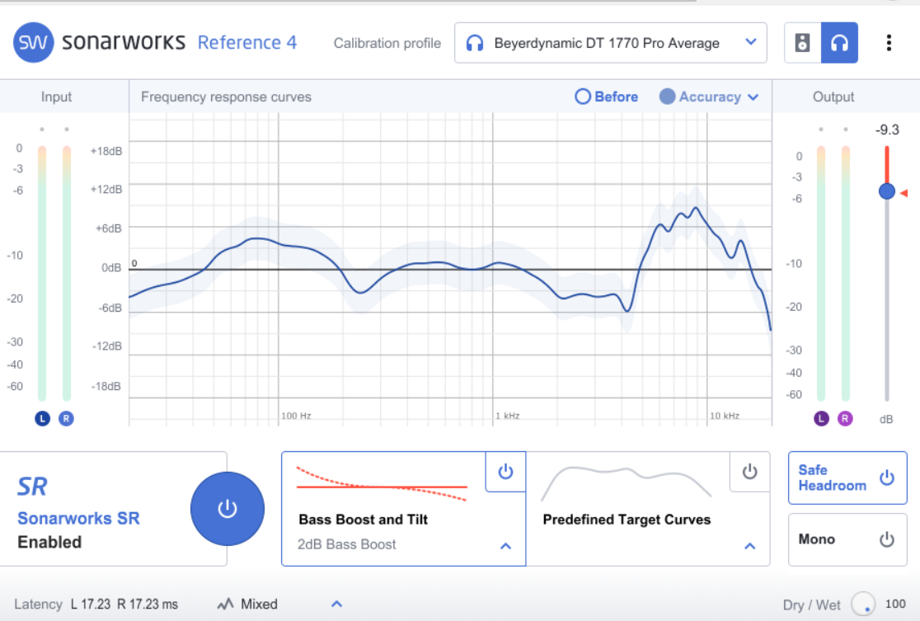This screenshot has height=621, width=920.
Task: Click the output right channel level meter
Action: [845, 274]
